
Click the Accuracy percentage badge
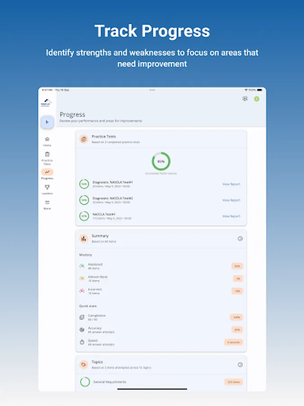click(x=237, y=330)
